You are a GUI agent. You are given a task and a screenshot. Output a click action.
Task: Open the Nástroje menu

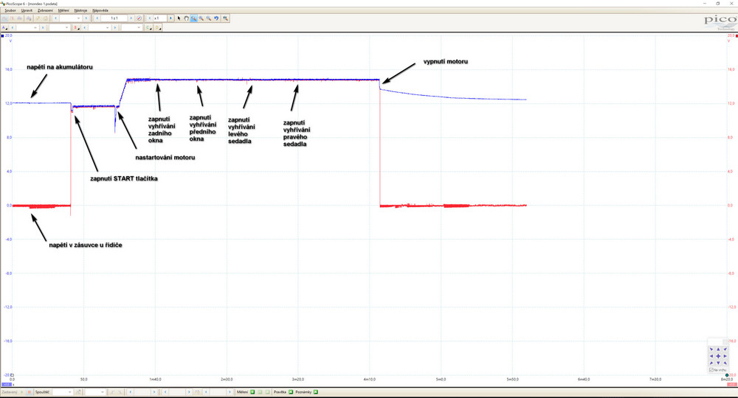(80, 10)
